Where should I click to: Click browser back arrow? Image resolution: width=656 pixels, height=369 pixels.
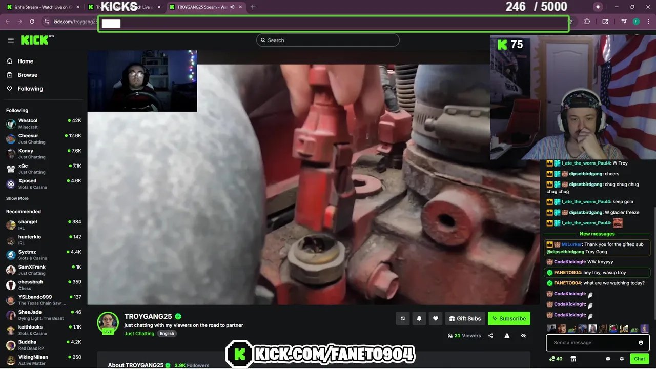click(7, 22)
